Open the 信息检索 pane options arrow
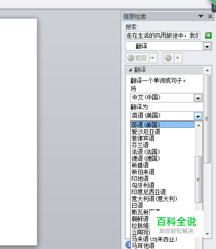The width and height of the screenshot is (216, 249). (201, 16)
